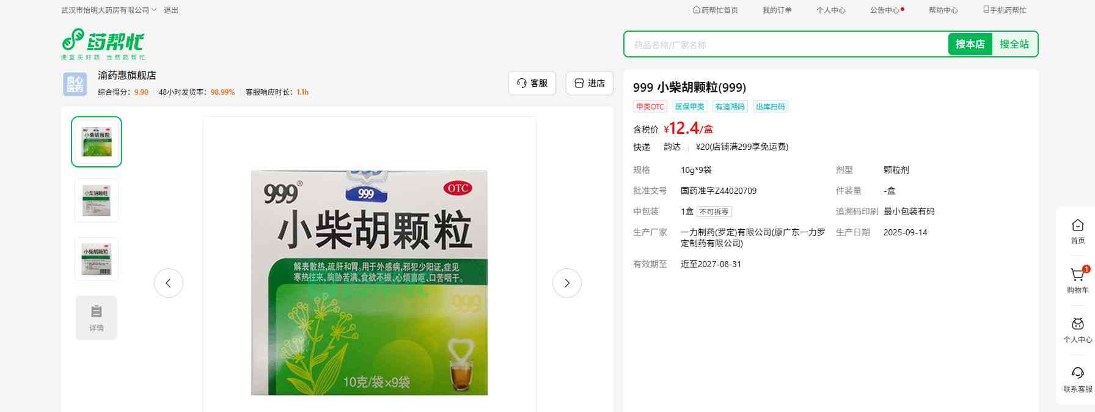Click the 搜本店 search button

tap(970, 44)
